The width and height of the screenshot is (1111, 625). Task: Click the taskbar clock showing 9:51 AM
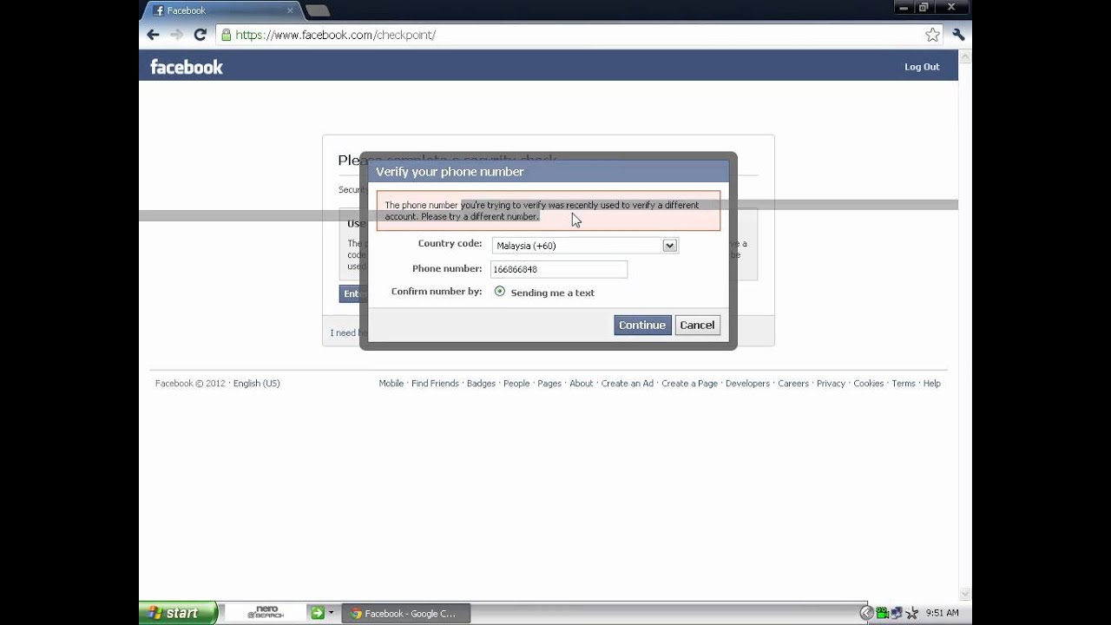[x=943, y=613]
